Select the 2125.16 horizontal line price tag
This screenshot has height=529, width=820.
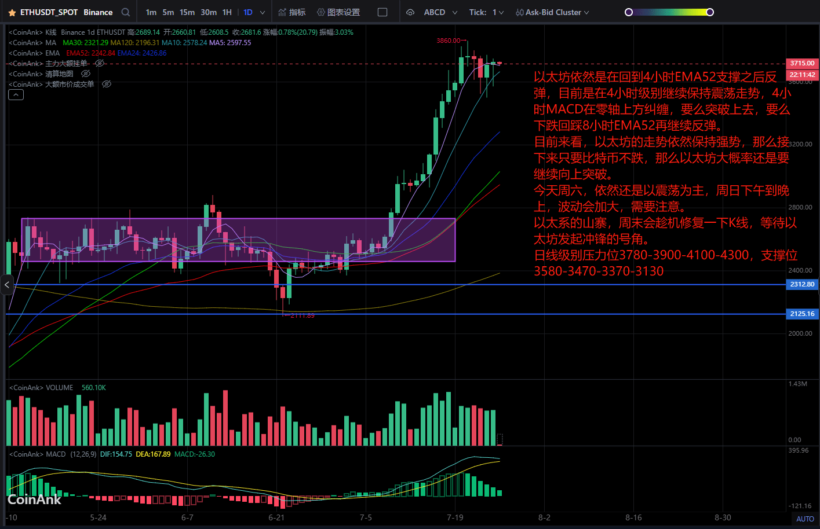click(802, 314)
